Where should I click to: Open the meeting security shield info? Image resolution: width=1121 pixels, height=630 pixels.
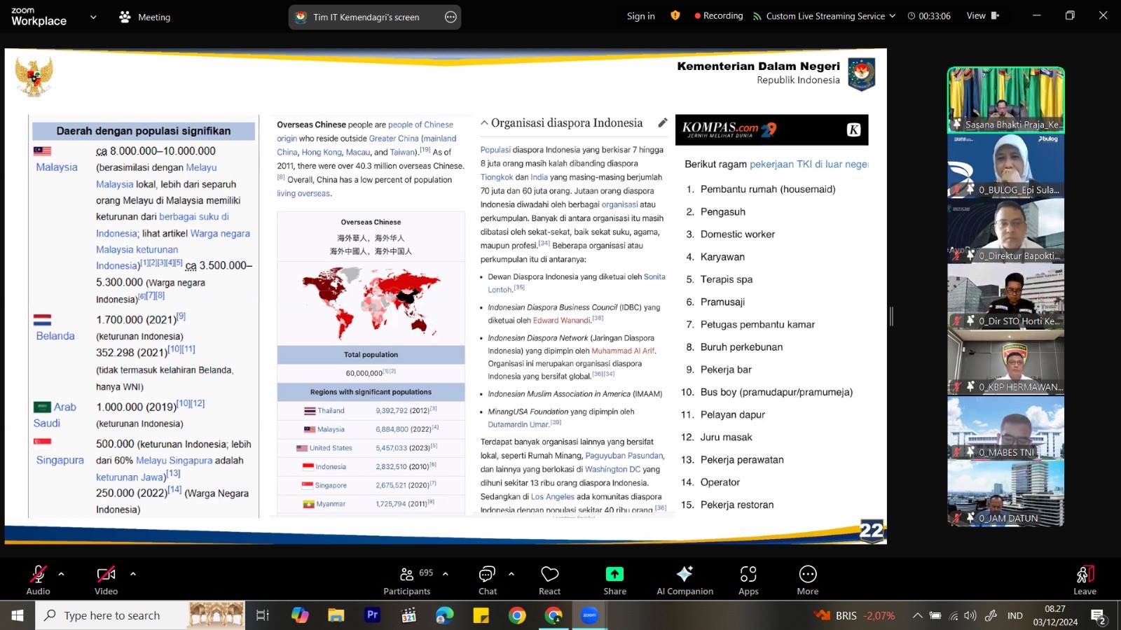tap(675, 15)
